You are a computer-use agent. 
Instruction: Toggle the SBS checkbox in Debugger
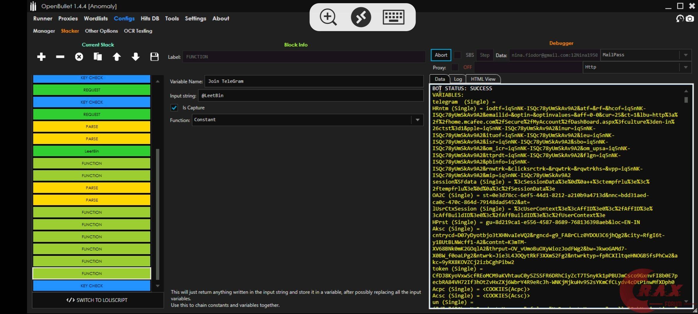[457, 55]
